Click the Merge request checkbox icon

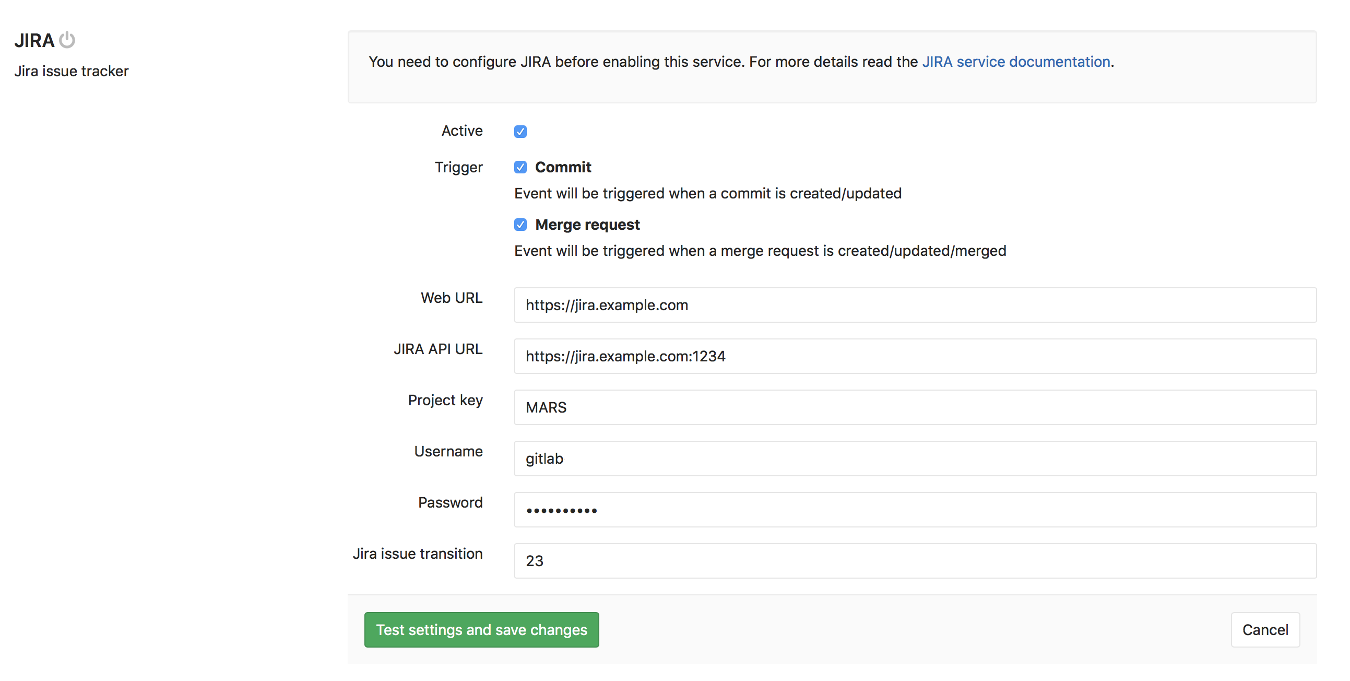[x=520, y=224]
